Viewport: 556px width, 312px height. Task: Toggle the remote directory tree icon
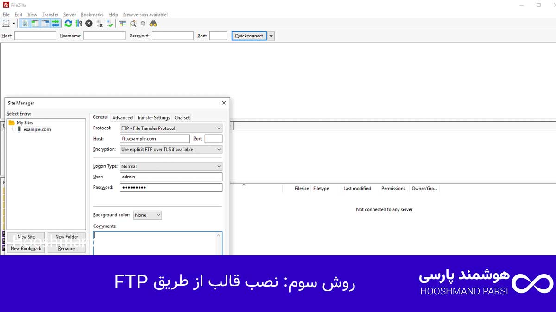point(45,24)
